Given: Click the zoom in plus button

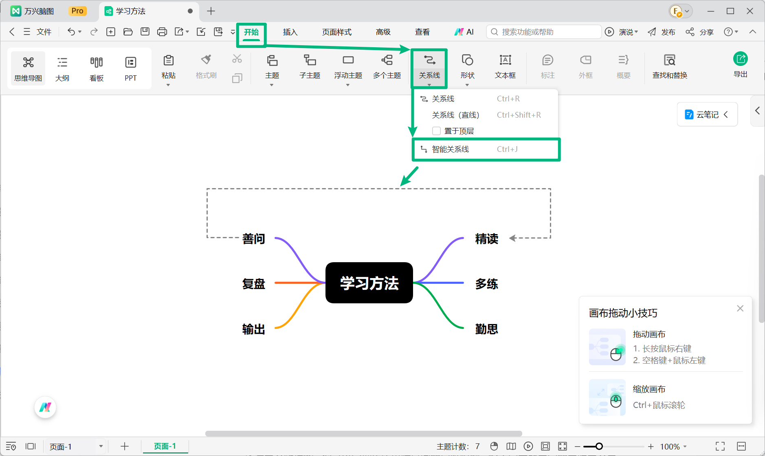Looking at the screenshot, I should point(651,446).
